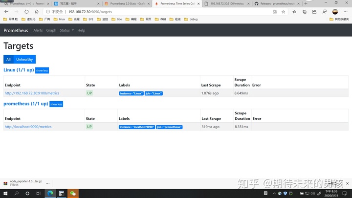Open the collections icon in toolbar
This screenshot has height=198, width=352.
(x=305, y=12)
